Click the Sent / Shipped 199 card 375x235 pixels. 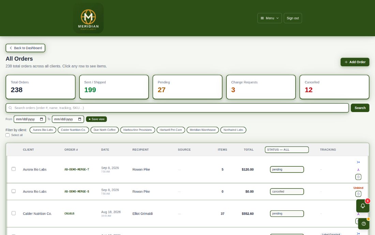114,87
